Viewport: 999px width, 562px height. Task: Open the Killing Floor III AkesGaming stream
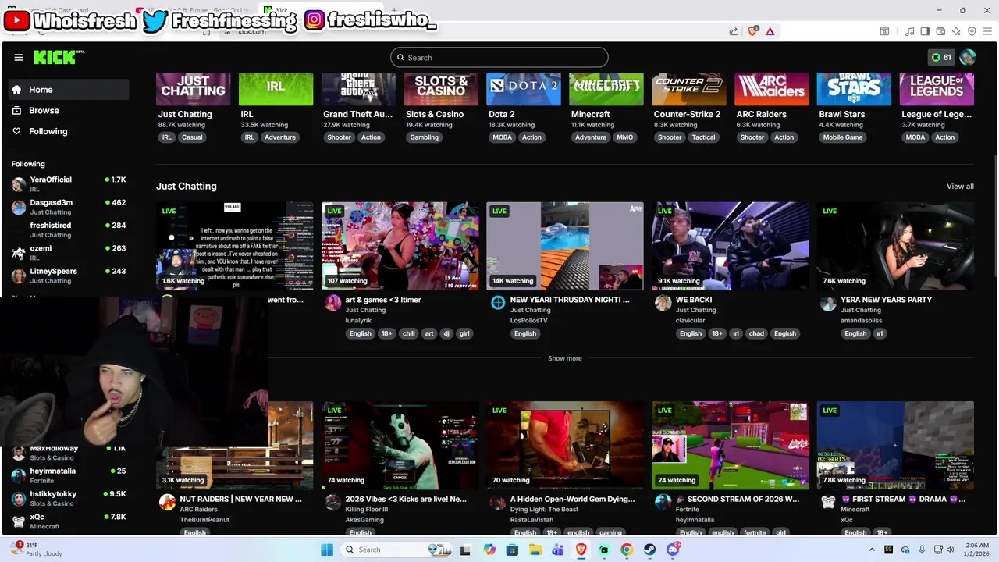[400, 446]
